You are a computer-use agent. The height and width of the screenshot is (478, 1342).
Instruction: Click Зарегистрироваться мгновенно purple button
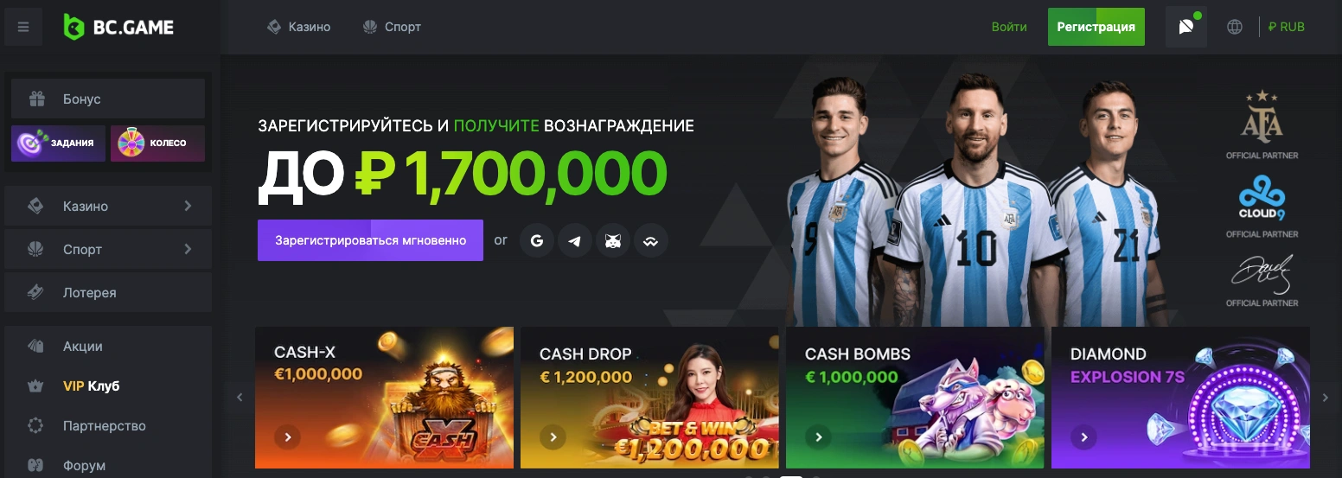click(x=370, y=240)
